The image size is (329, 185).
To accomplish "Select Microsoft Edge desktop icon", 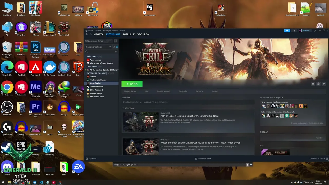I will click(7, 69).
